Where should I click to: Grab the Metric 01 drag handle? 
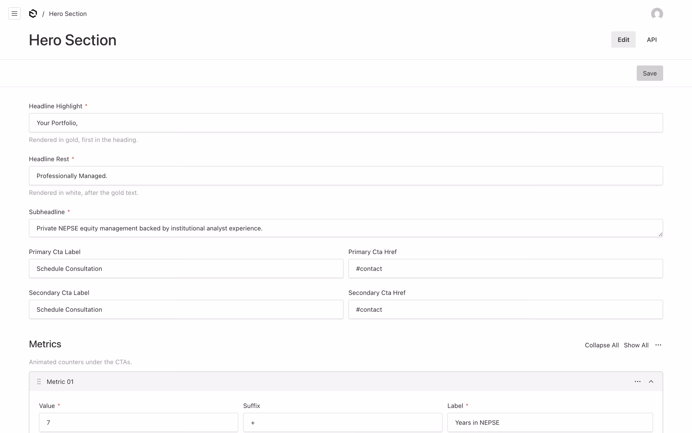(39, 381)
